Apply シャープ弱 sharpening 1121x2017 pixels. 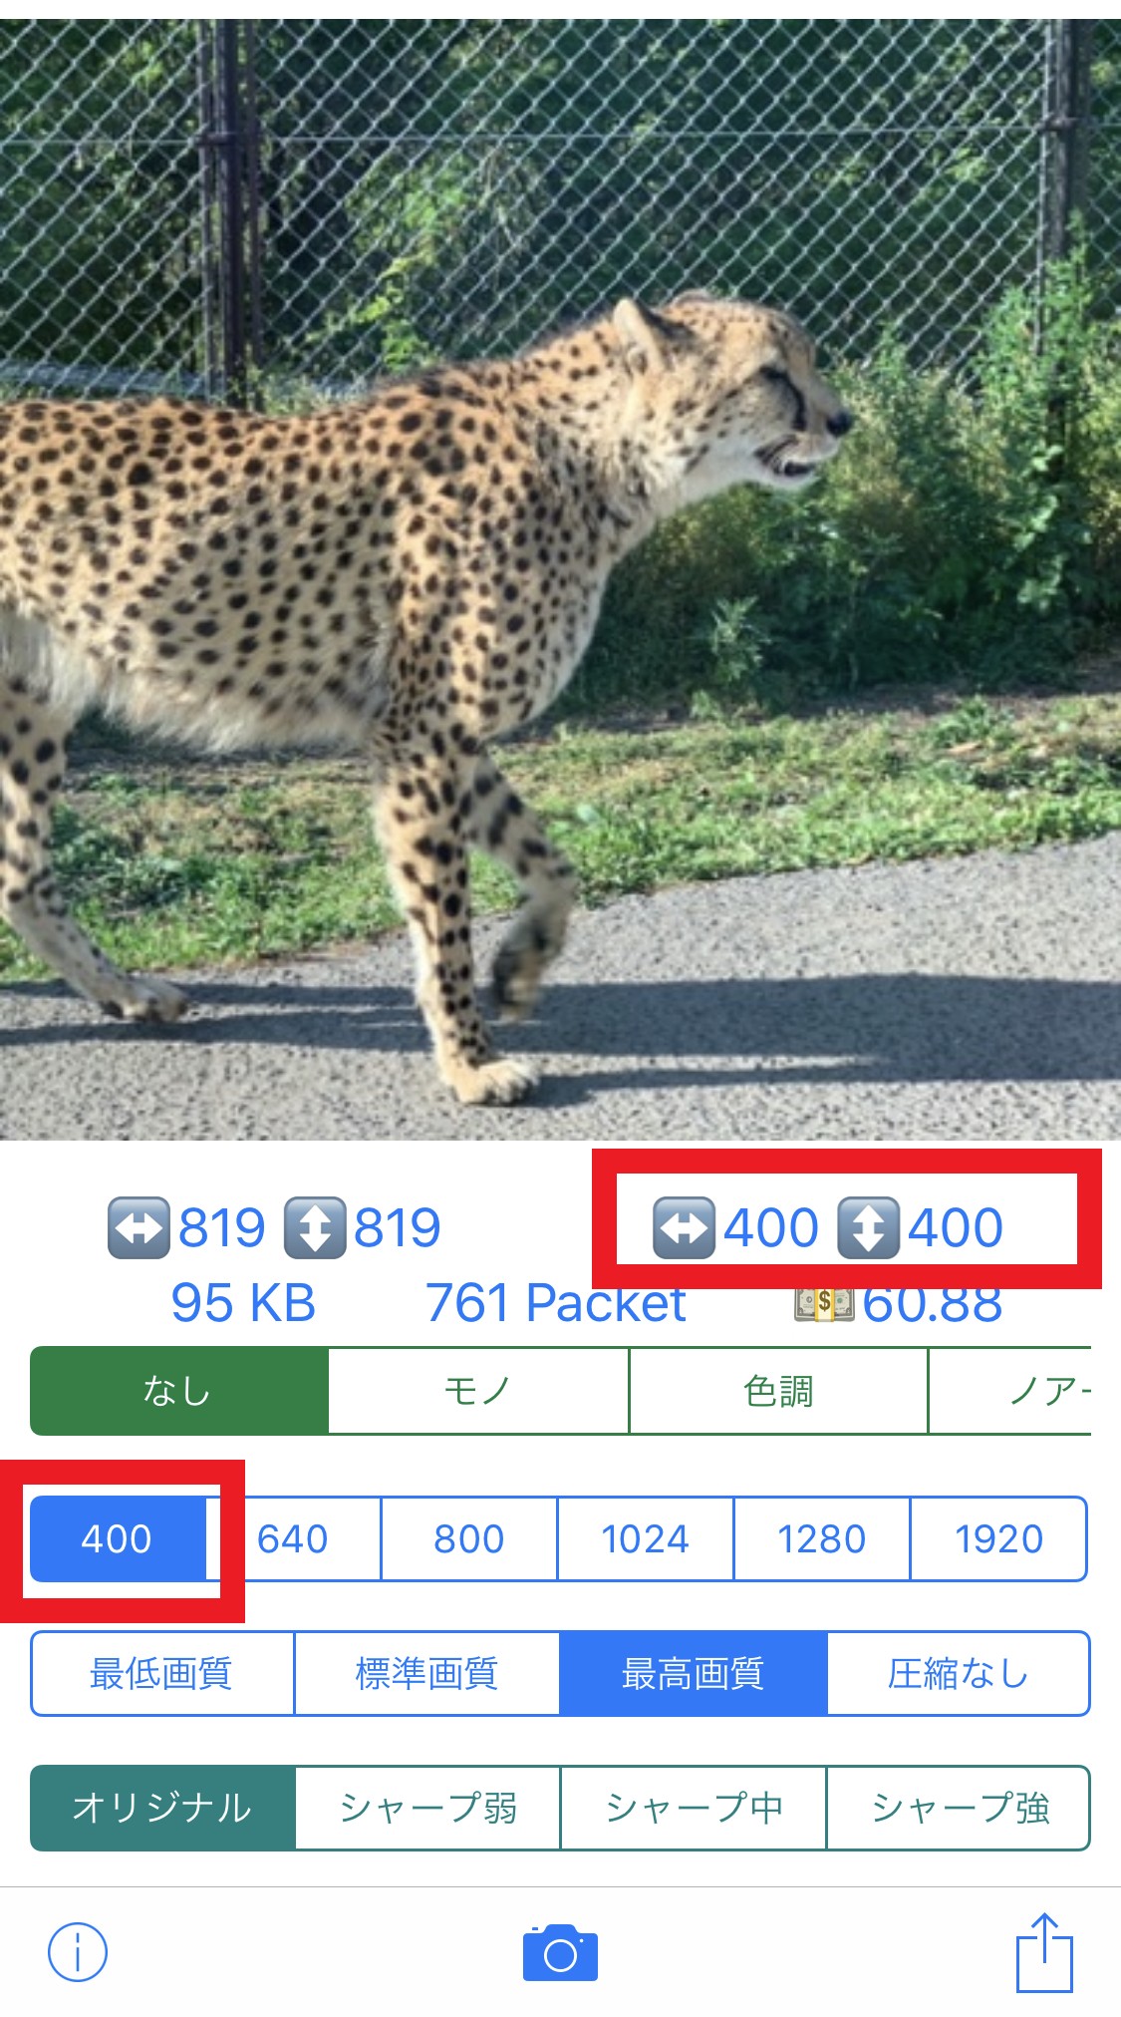[x=428, y=1808]
